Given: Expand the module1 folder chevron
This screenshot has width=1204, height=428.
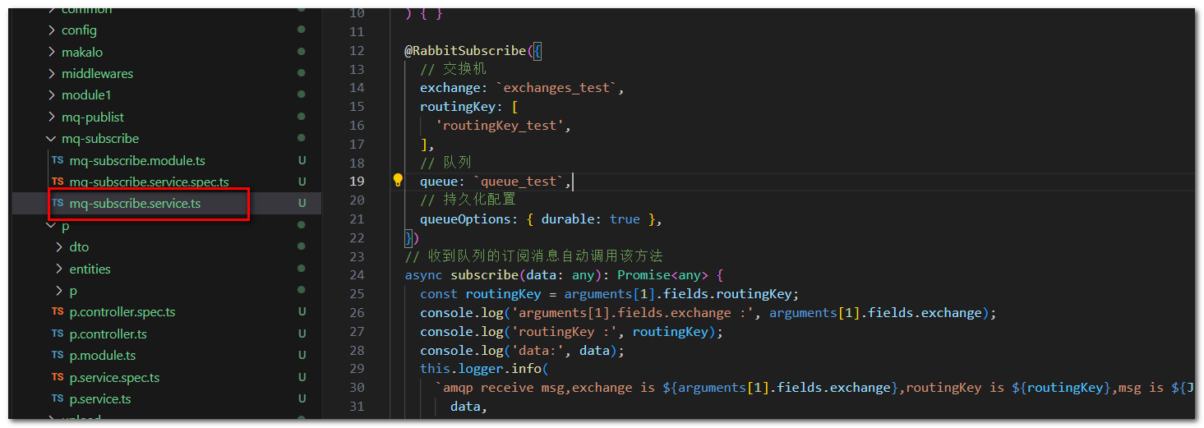Looking at the screenshot, I should pyautogui.click(x=51, y=95).
